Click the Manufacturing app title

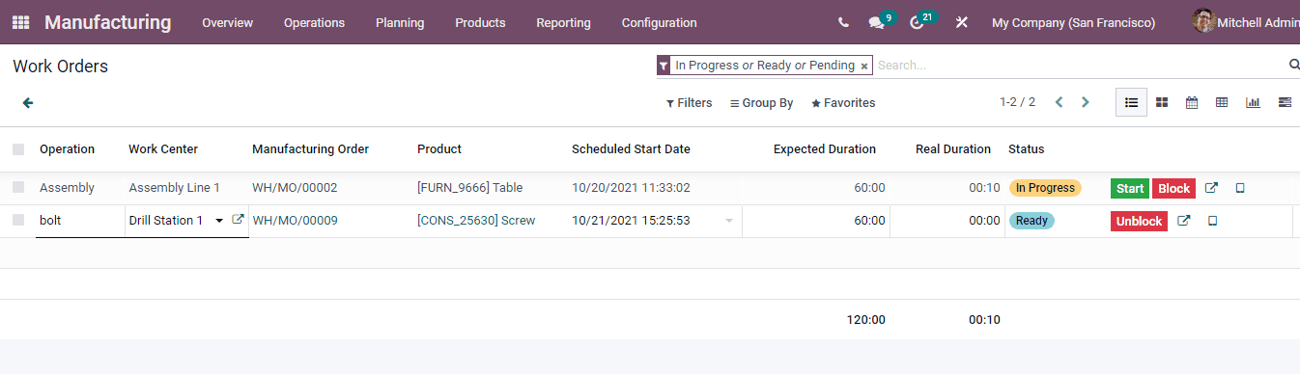107,22
